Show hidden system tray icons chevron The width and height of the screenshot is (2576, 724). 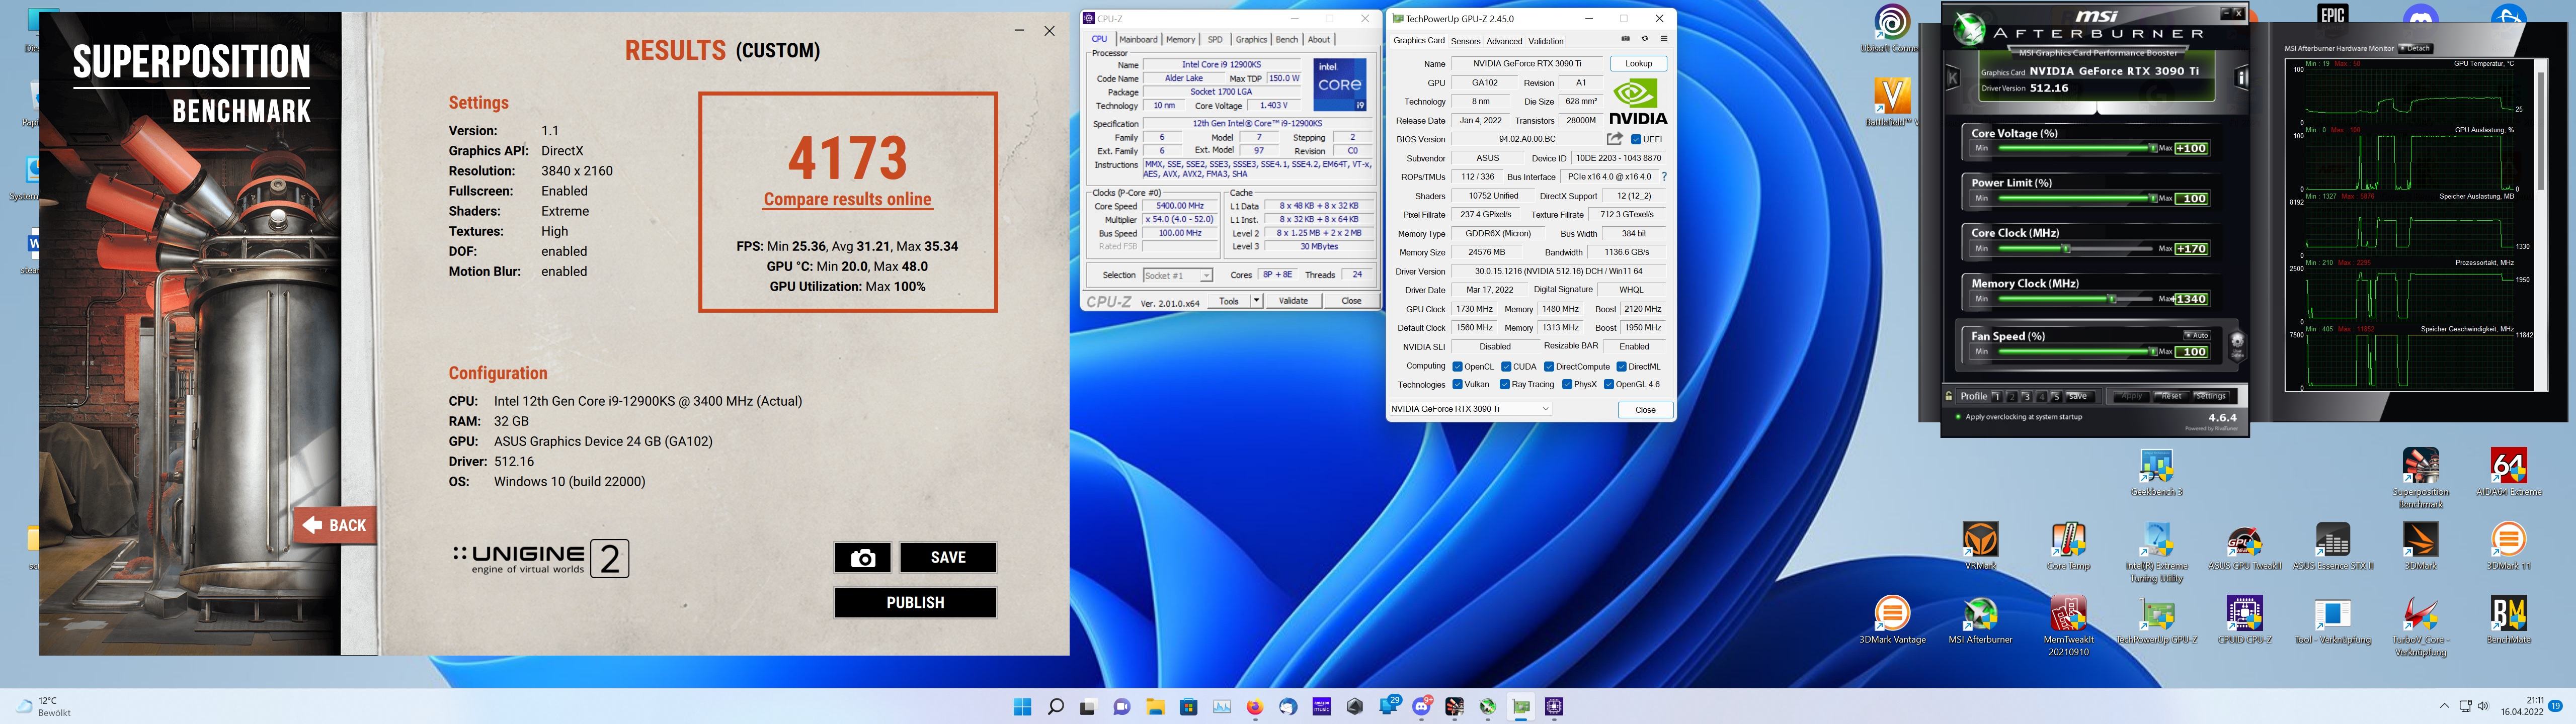tap(2444, 707)
